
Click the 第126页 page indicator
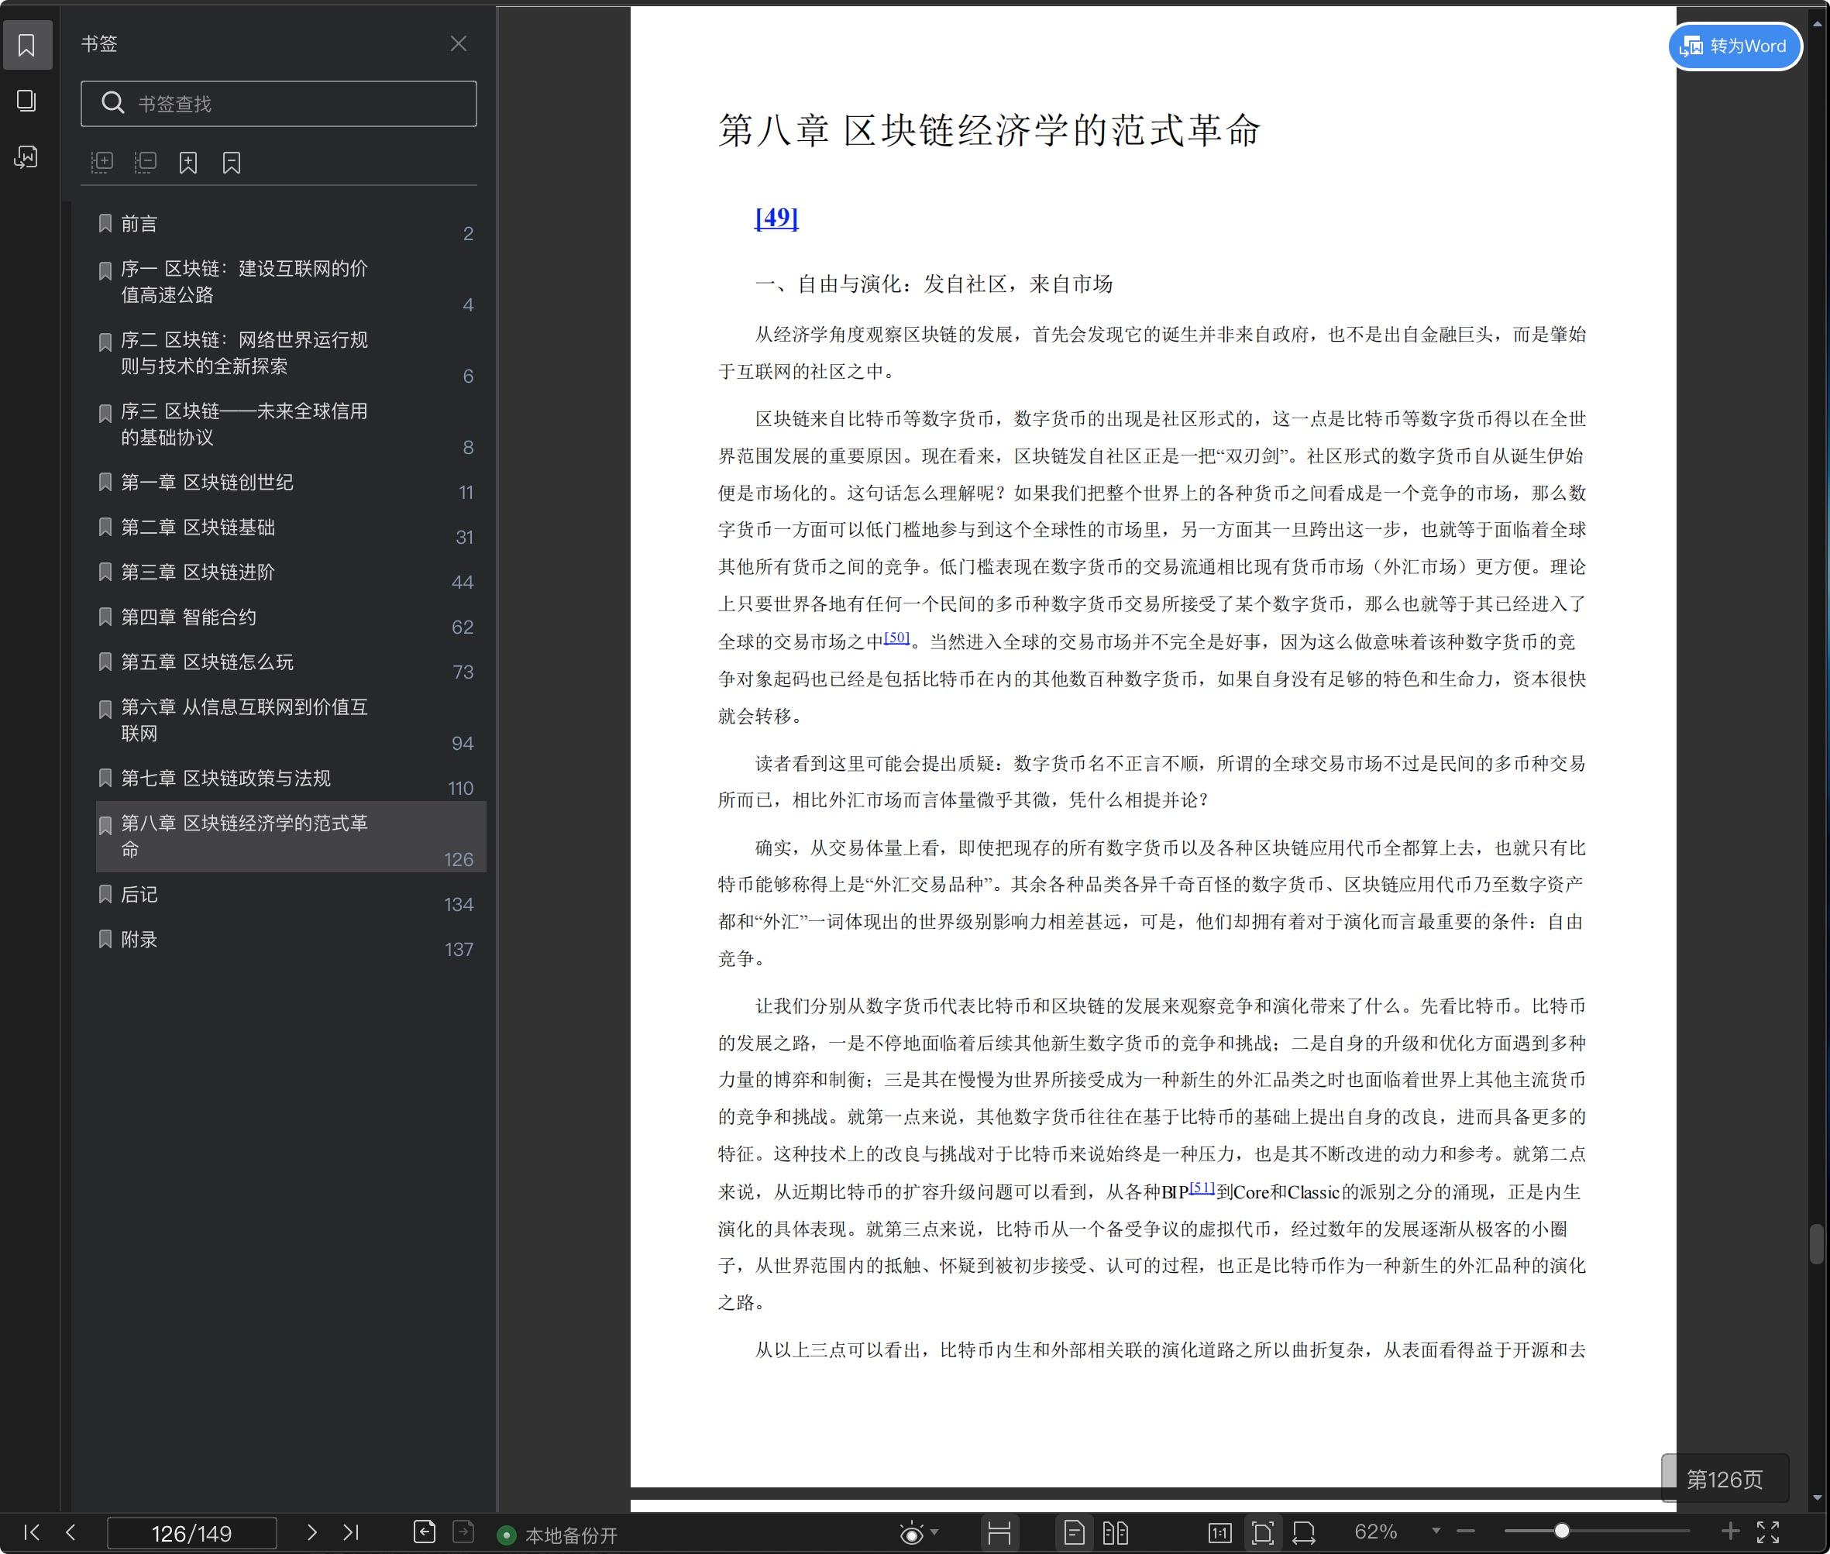point(1725,1479)
